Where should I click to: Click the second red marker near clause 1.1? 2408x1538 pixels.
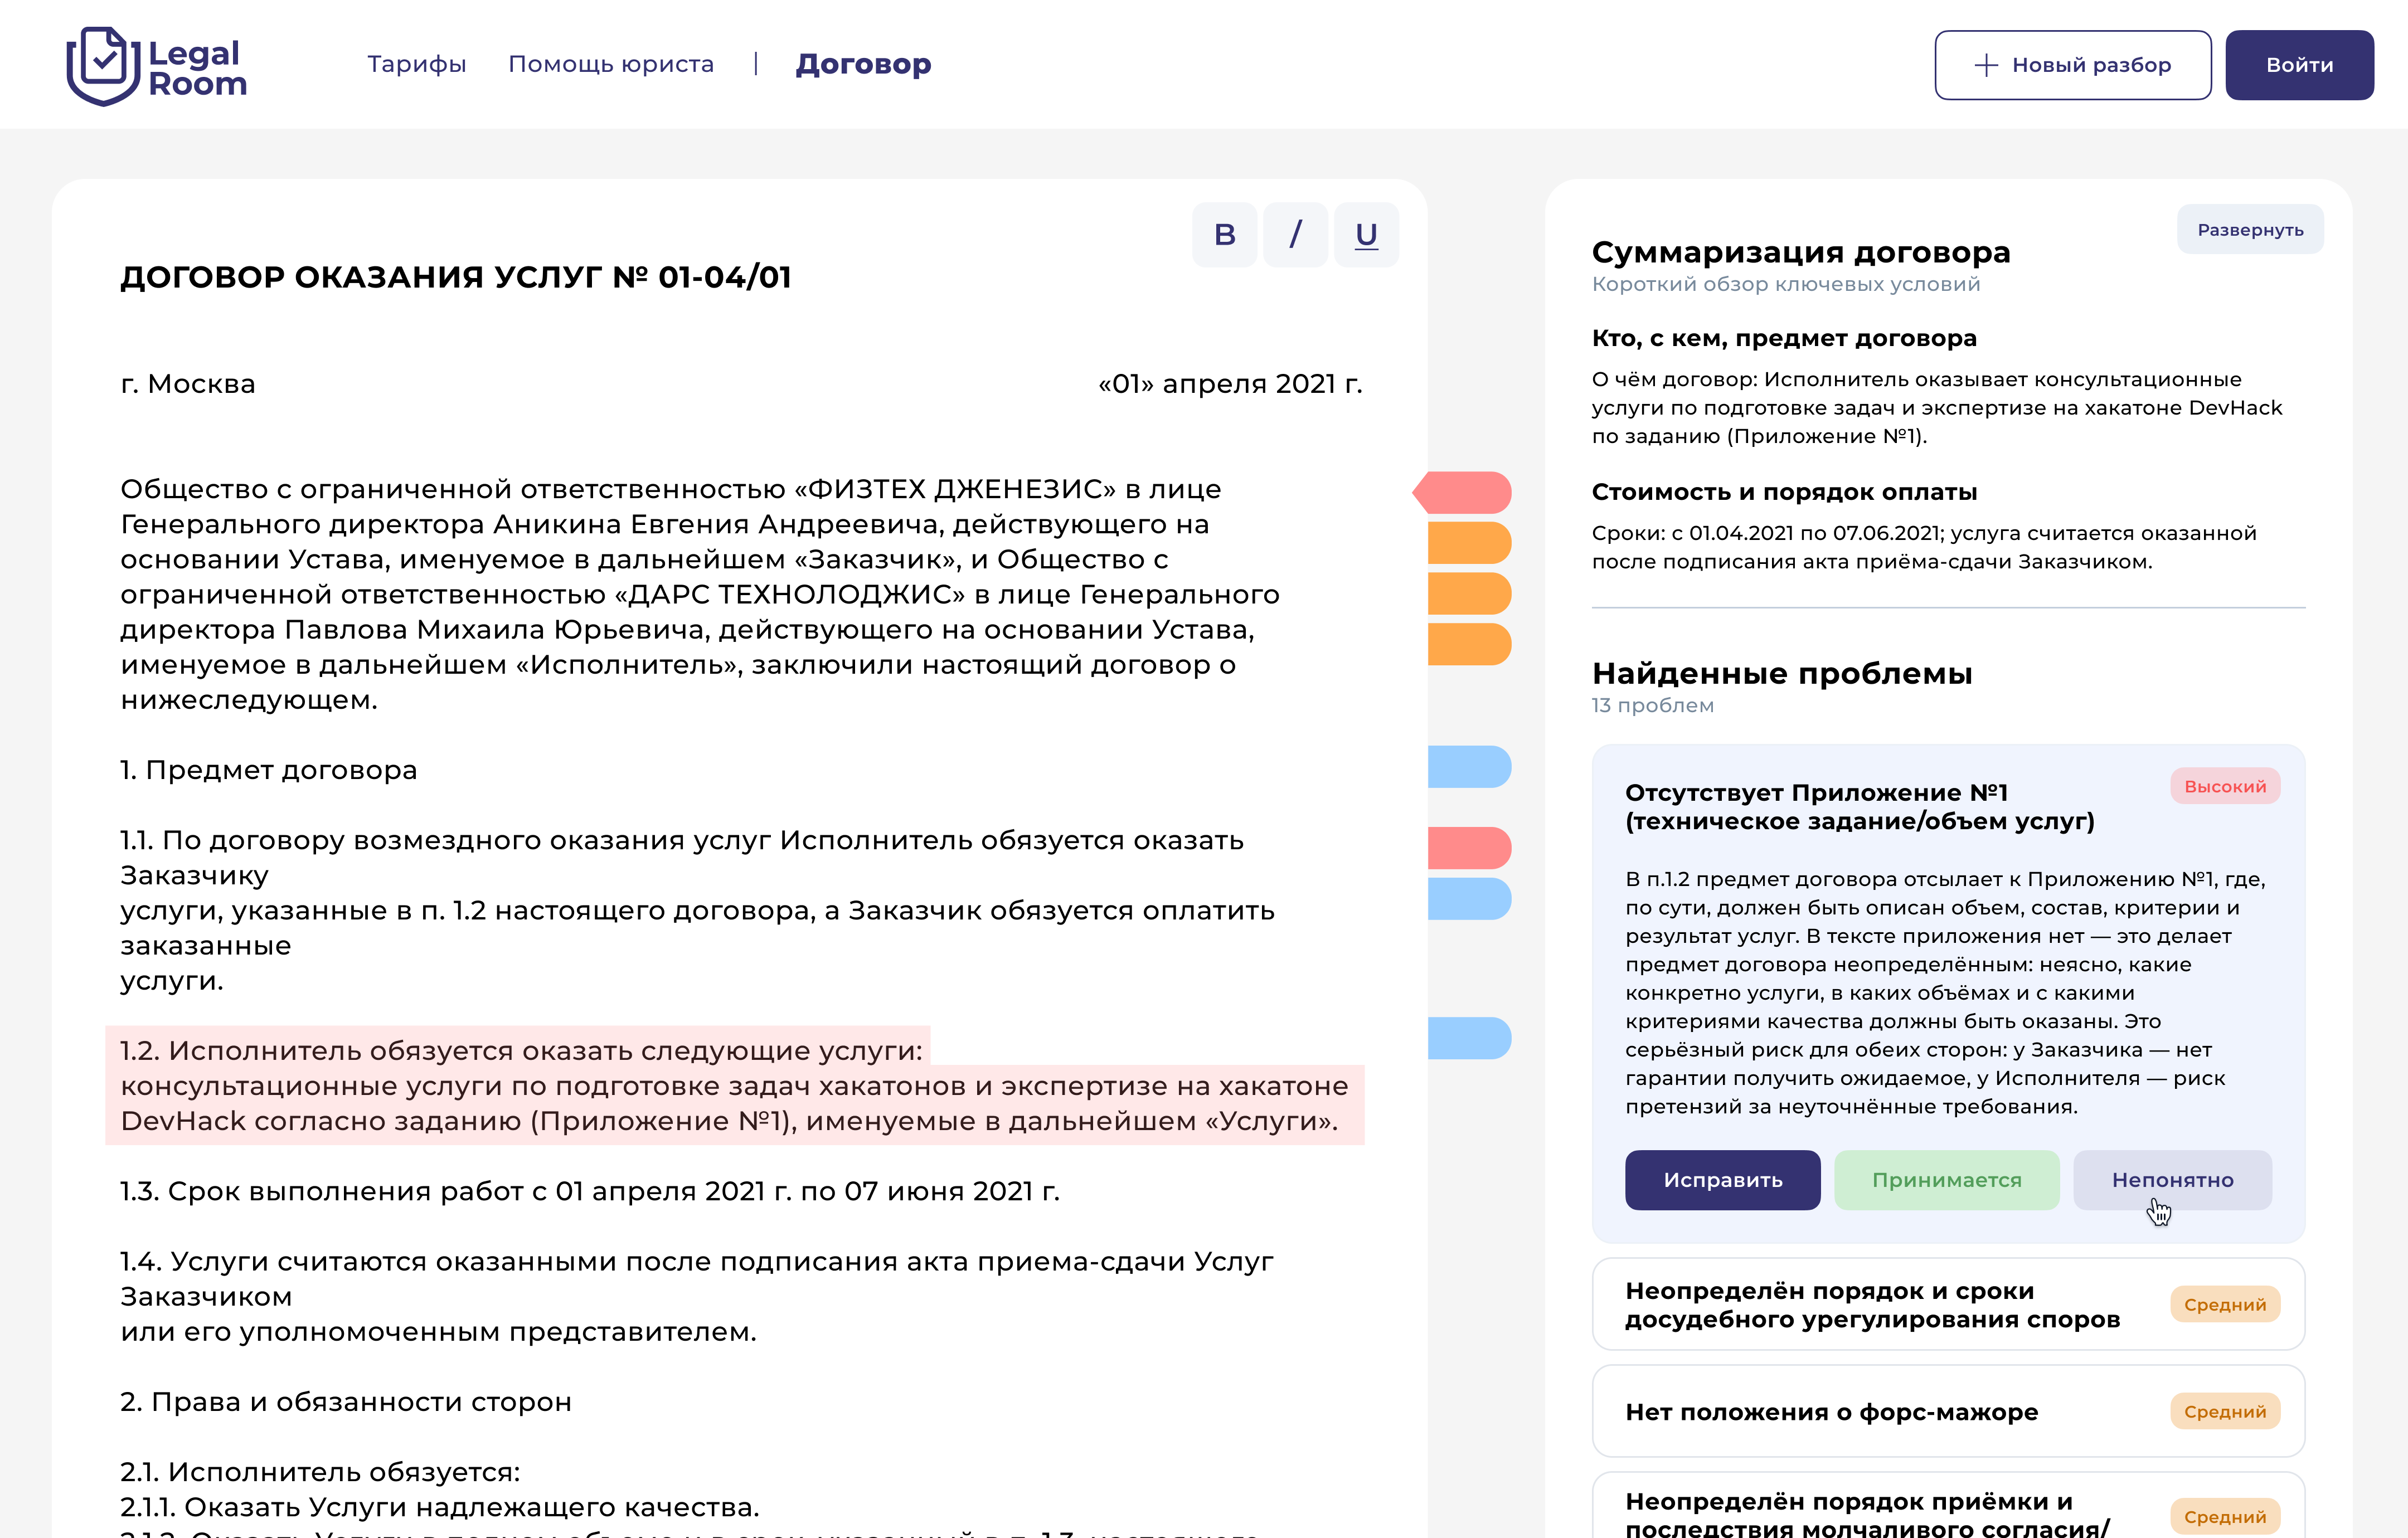pyautogui.click(x=1470, y=848)
